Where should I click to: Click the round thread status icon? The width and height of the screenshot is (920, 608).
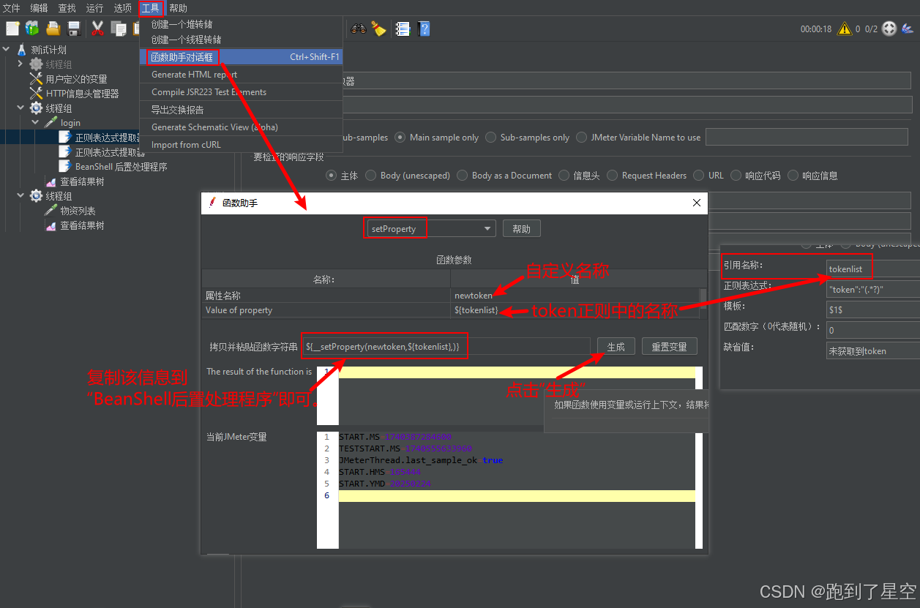pos(889,29)
